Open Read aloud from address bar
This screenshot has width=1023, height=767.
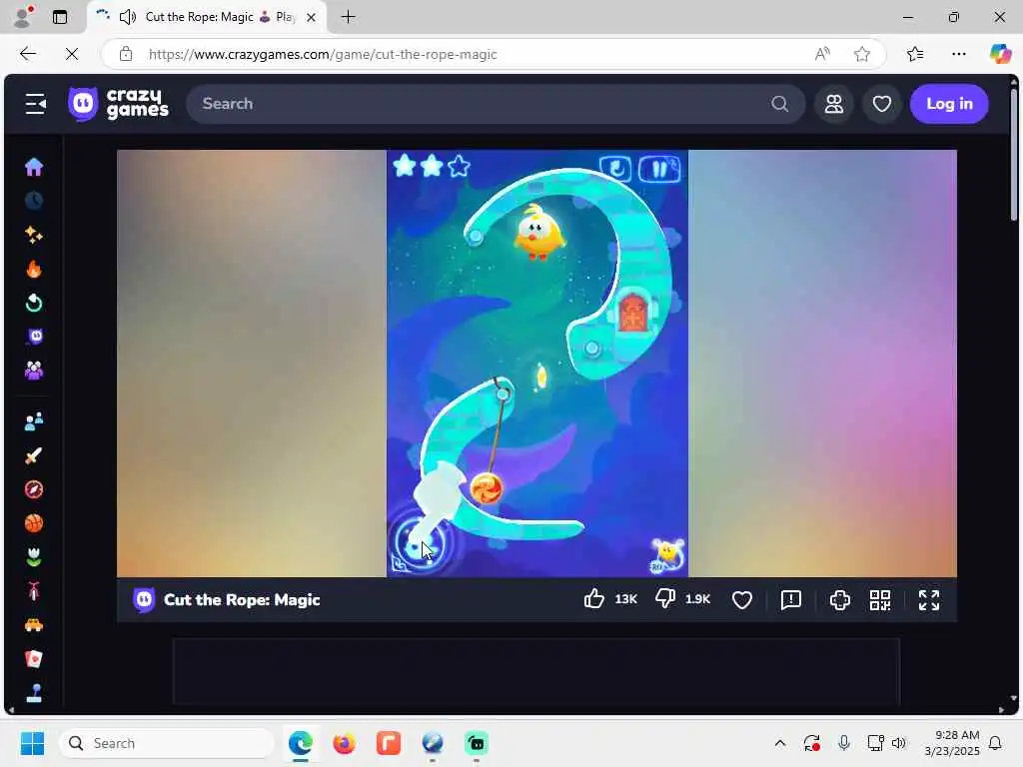click(822, 54)
